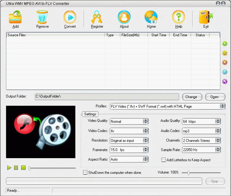Click the Remove trash bin icon
The height and width of the screenshot is (196, 231).
[42, 17]
